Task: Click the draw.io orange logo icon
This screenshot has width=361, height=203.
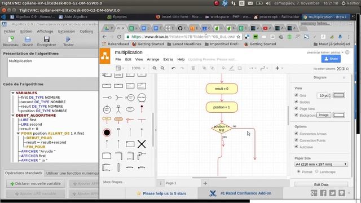Action: tap(105, 56)
